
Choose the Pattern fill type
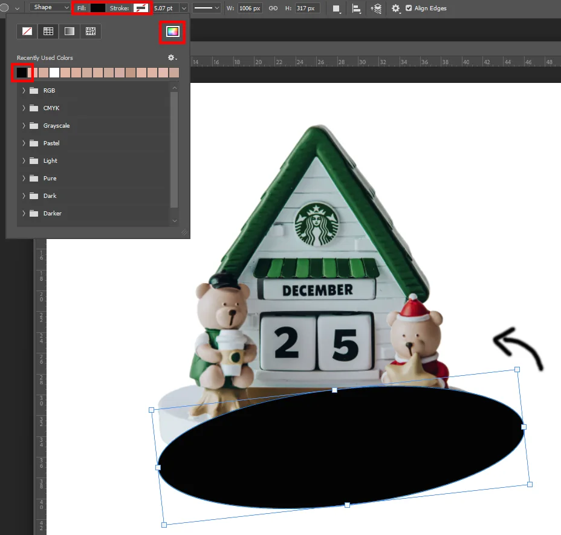click(91, 31)
